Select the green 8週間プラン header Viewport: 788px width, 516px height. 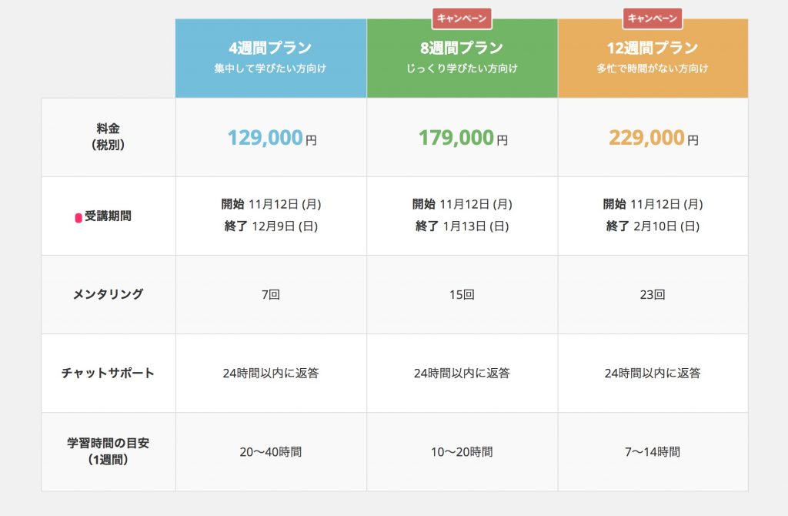[462, 58]
